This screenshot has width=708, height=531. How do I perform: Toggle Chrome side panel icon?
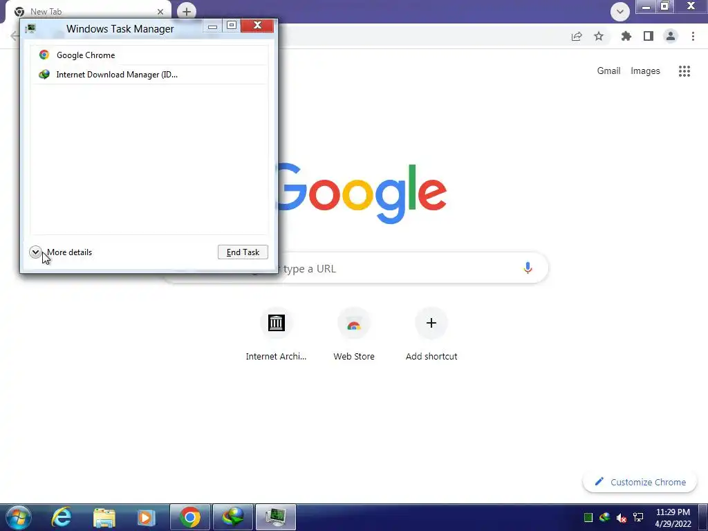(x=649, y=37)
